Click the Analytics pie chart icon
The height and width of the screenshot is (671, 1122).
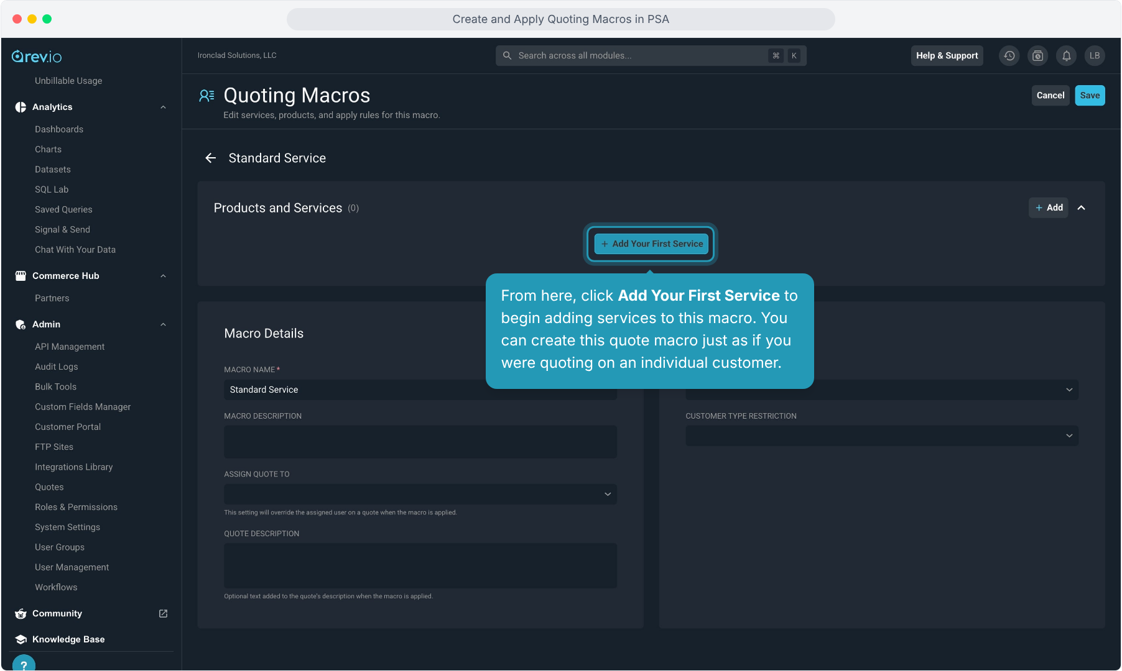point(21,107)
